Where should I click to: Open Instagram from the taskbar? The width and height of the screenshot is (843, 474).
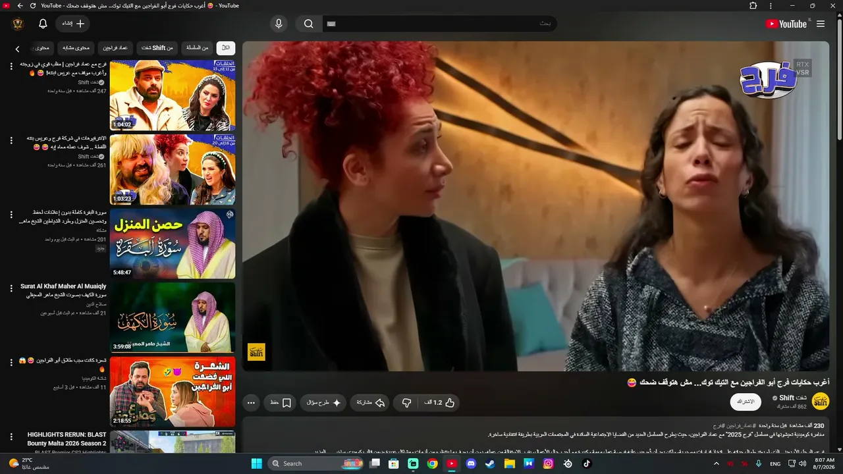click(x=548, y=463)
